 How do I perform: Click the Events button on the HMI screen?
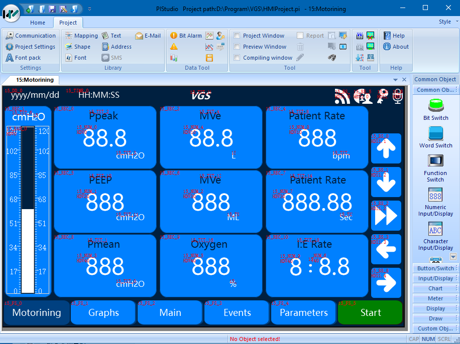click(x=237, y=312)
